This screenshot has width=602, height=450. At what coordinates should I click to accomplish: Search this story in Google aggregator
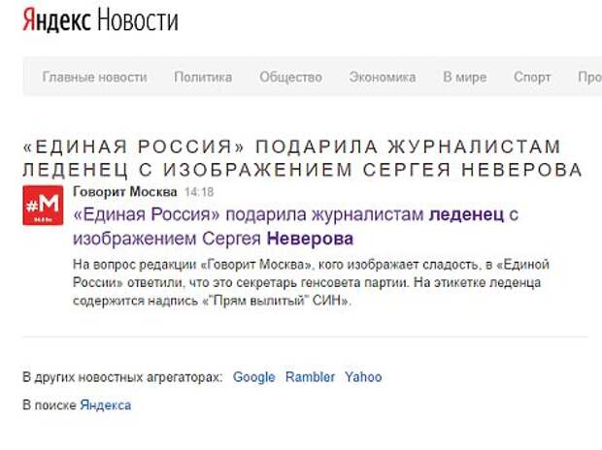click(253, 377)
